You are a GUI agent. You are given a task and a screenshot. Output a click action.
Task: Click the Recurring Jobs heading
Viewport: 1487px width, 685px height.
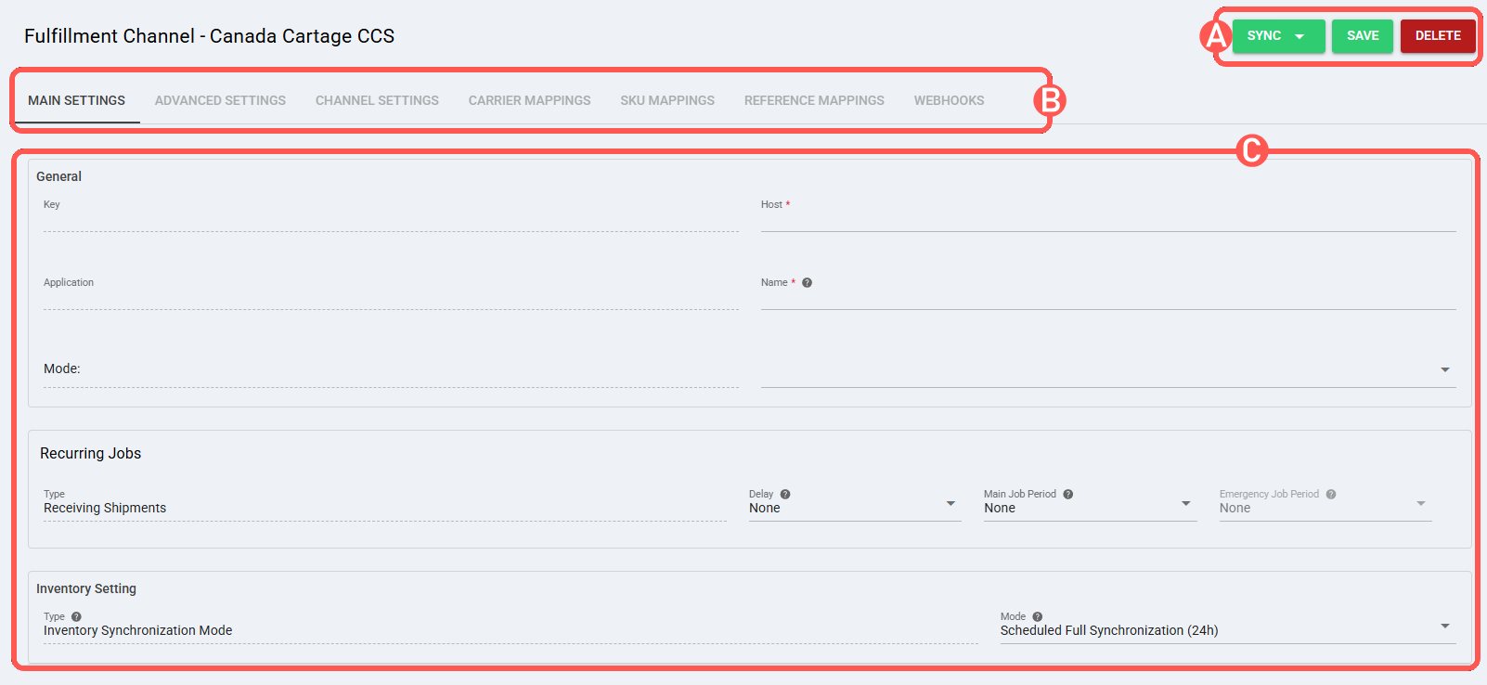(90, 453)
